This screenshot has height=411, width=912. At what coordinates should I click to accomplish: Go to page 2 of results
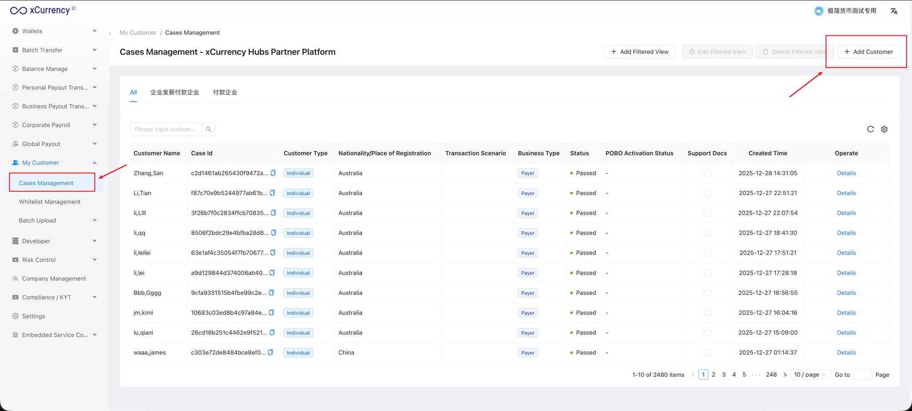[x=713, y=375]
